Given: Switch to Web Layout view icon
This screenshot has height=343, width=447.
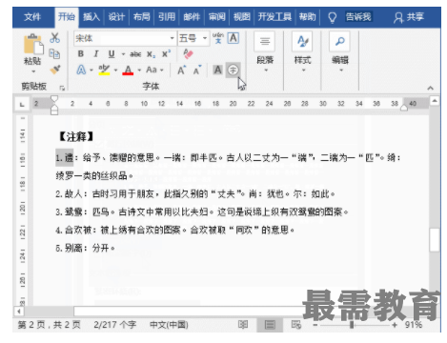Looking at the screenshot, I should [296, 325].
